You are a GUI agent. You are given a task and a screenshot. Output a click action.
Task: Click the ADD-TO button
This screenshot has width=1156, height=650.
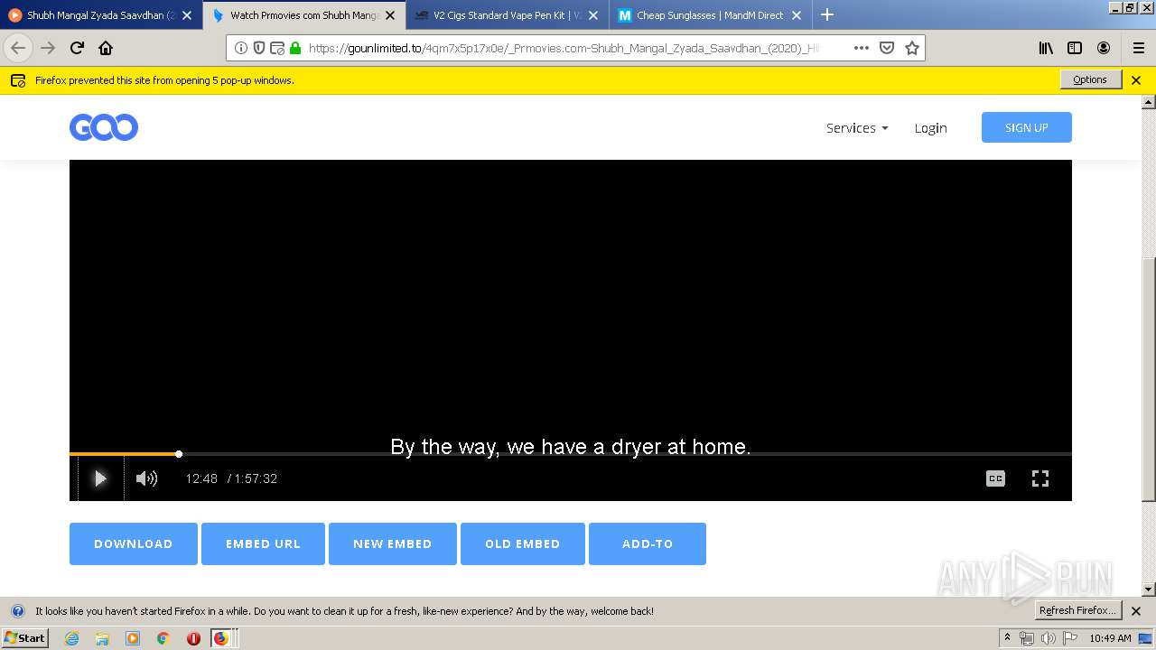(648, 543)
